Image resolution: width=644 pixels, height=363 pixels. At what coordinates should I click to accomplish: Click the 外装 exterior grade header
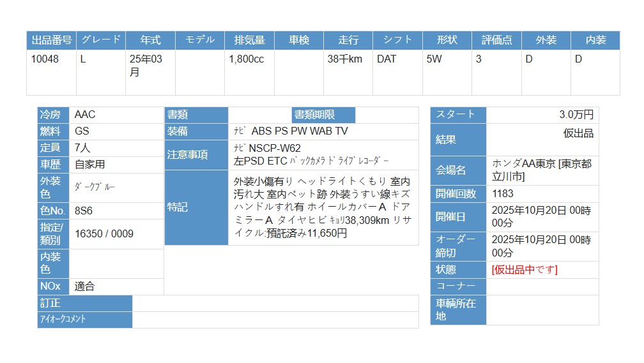coord(546,40)
